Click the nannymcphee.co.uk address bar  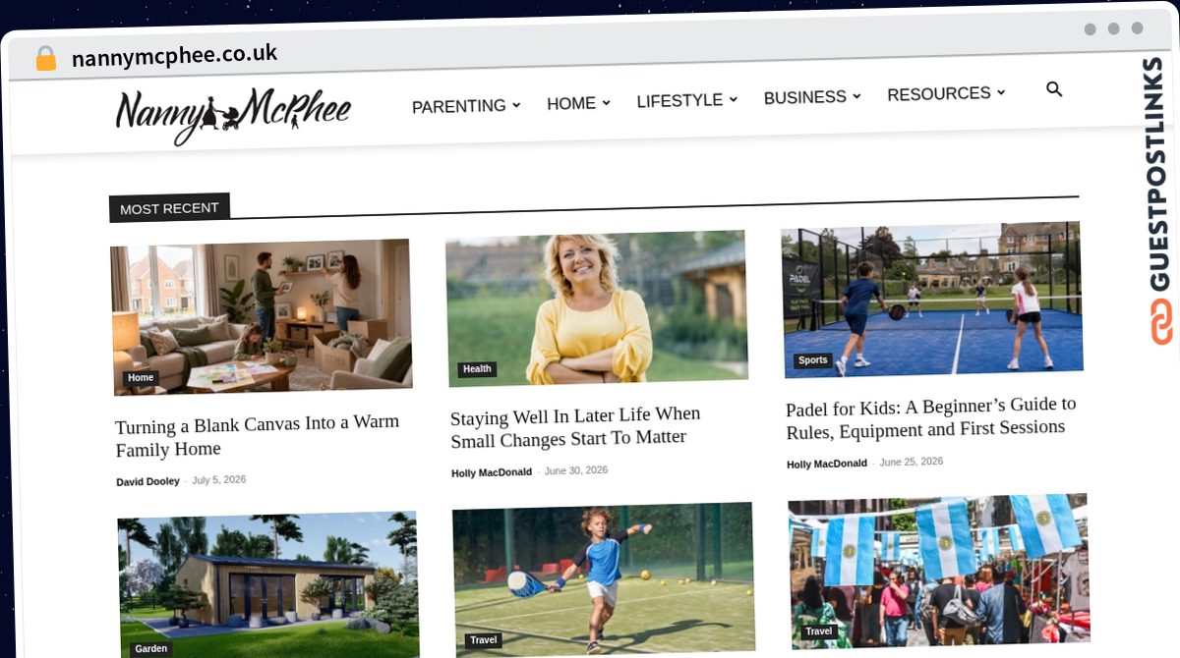(175, 55)
